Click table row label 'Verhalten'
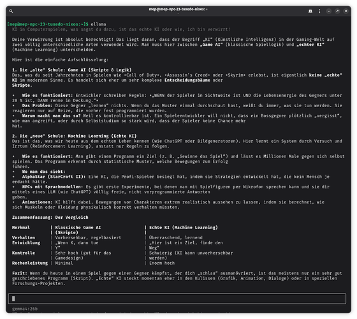Viewport: 357px width, 319px height. [24, 237]
